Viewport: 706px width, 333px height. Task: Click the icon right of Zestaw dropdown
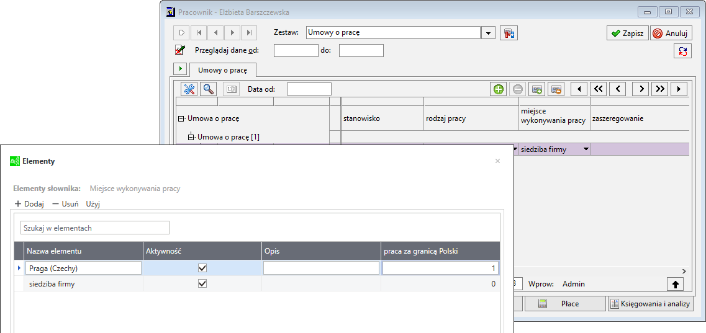pyautogui.click(x=509, y=33)
